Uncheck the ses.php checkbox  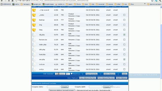coord(124,59)
